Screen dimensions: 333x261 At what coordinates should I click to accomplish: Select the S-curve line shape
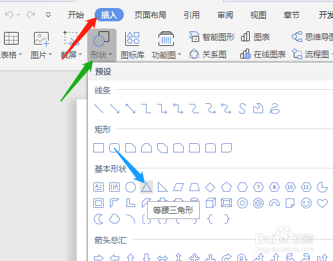click(242, 109)
